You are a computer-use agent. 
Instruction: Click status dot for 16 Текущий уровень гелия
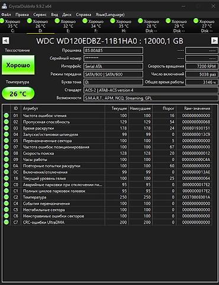(x=7, y=179)
